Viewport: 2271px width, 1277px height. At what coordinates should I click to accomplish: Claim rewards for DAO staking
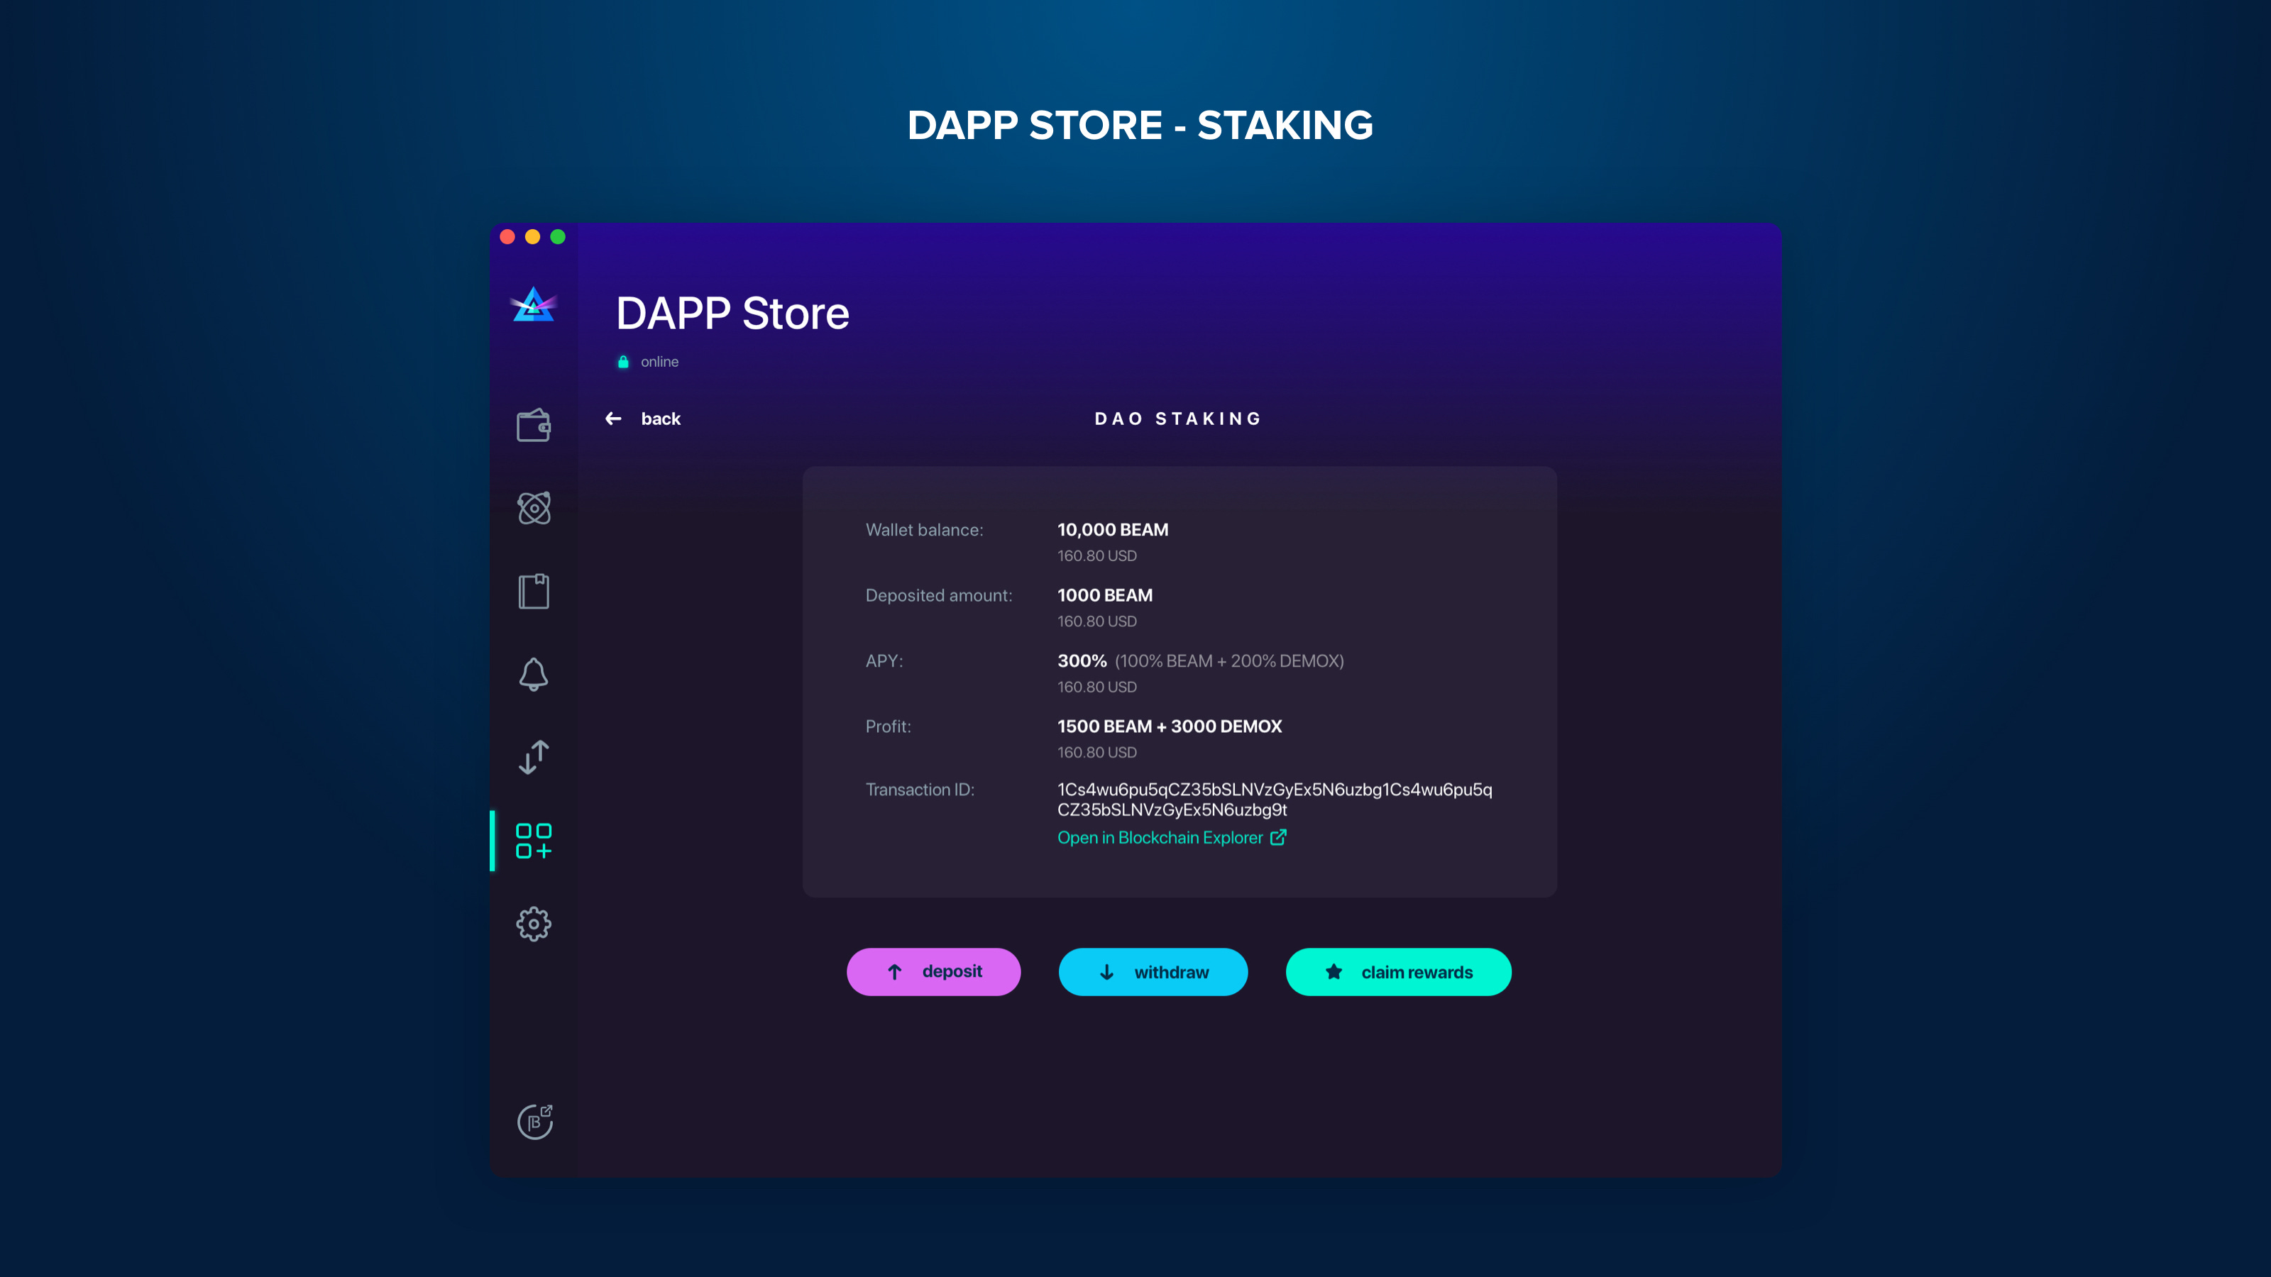(1398, 972)
